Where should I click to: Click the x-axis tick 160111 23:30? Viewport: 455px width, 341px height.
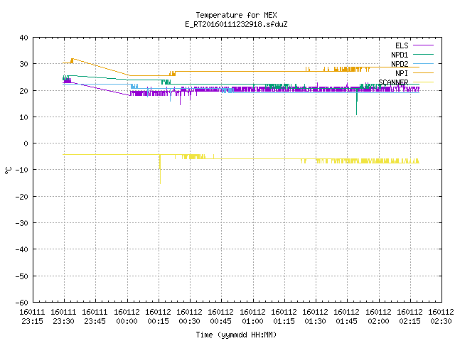63,317
